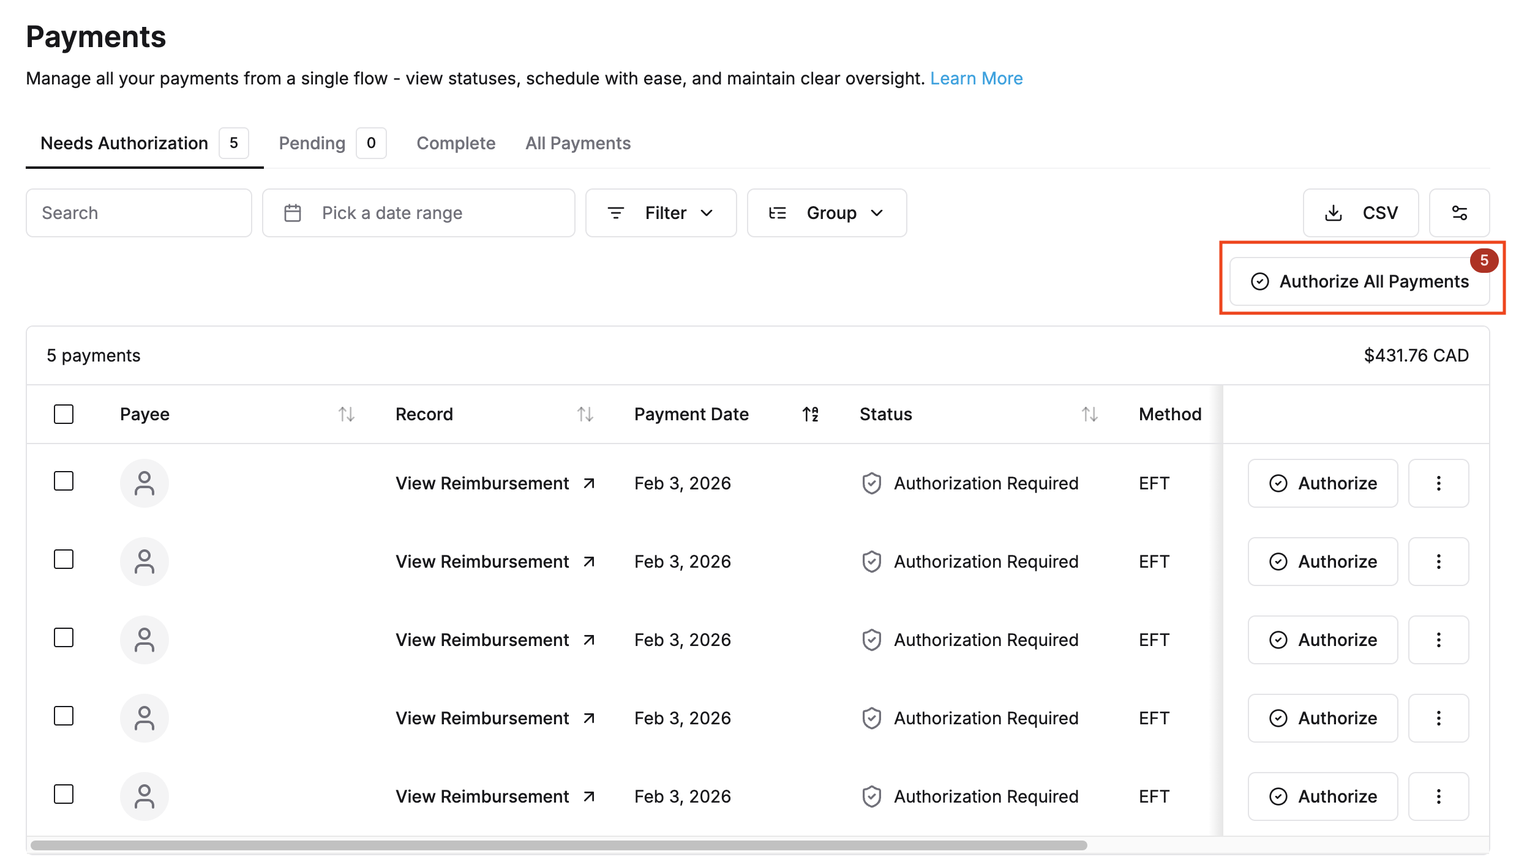Toggle the select-all payments checkbox

(64, 414)
